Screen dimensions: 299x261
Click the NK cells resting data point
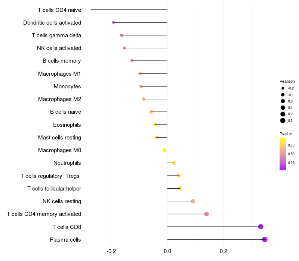[193, 201]
